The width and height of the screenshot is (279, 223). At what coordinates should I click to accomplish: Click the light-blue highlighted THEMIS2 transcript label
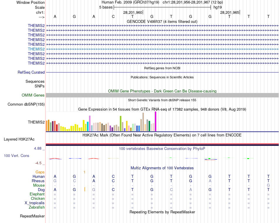36,49
